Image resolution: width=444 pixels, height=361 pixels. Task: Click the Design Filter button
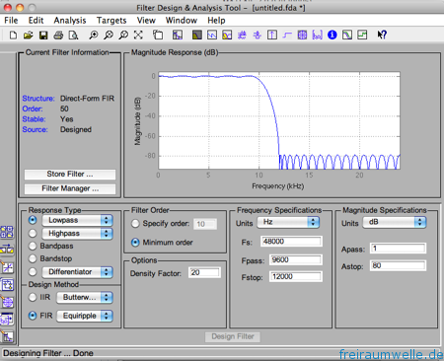point(233,336)
